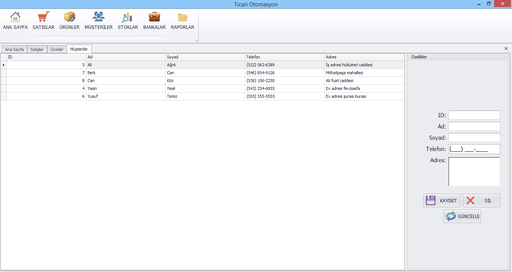512x272 pixels.
Task: Click the ribbon group expander corner arrow
Action: pos(196,40)
